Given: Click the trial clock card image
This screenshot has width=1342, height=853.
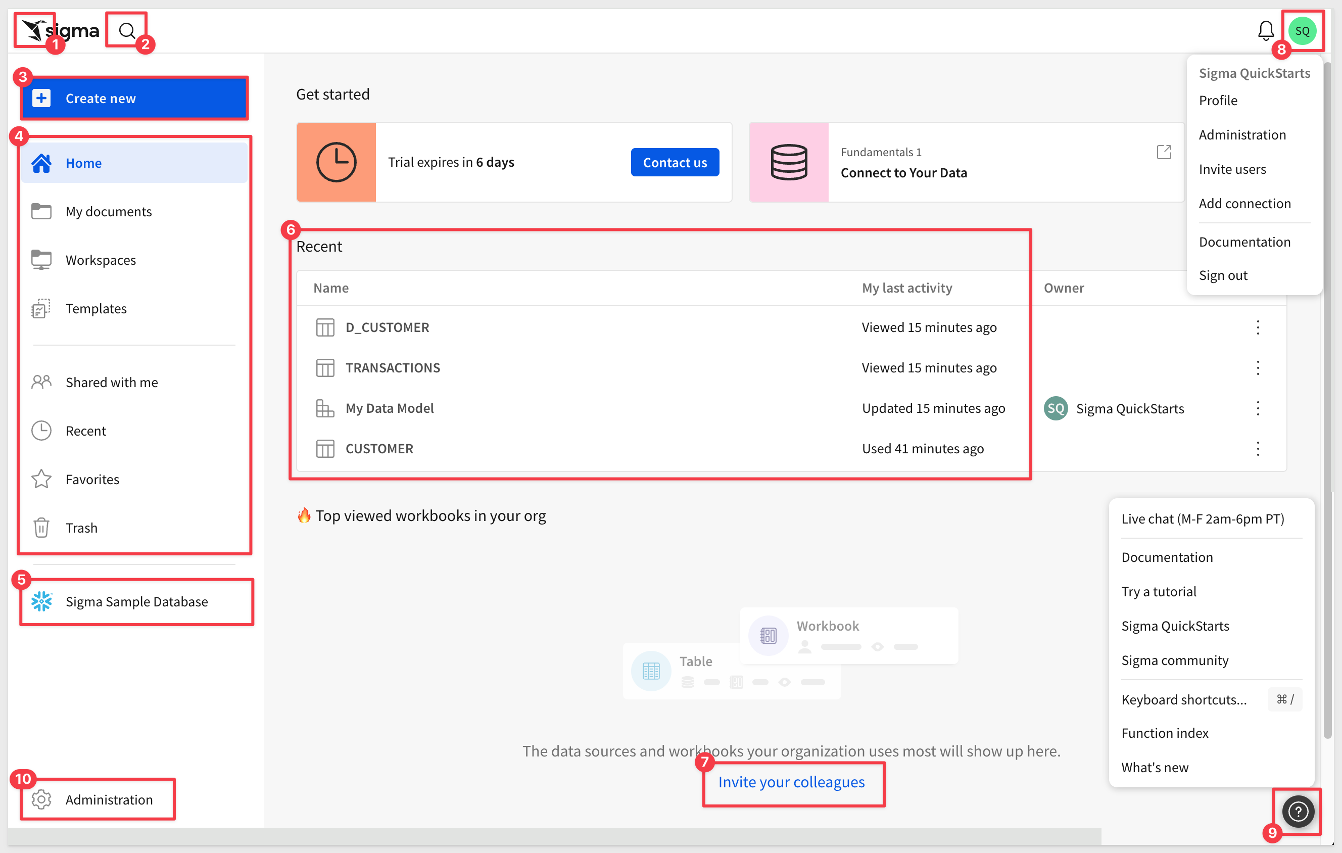Looking at the screenshot, I should (x=336, y=162).
